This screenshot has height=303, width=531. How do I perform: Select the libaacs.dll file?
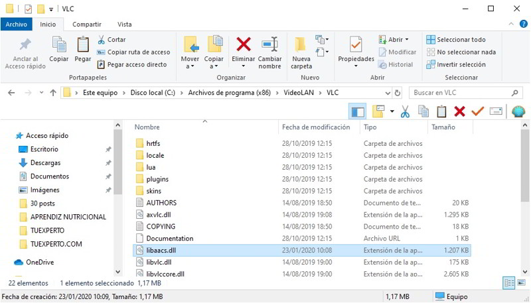(302, 250)
